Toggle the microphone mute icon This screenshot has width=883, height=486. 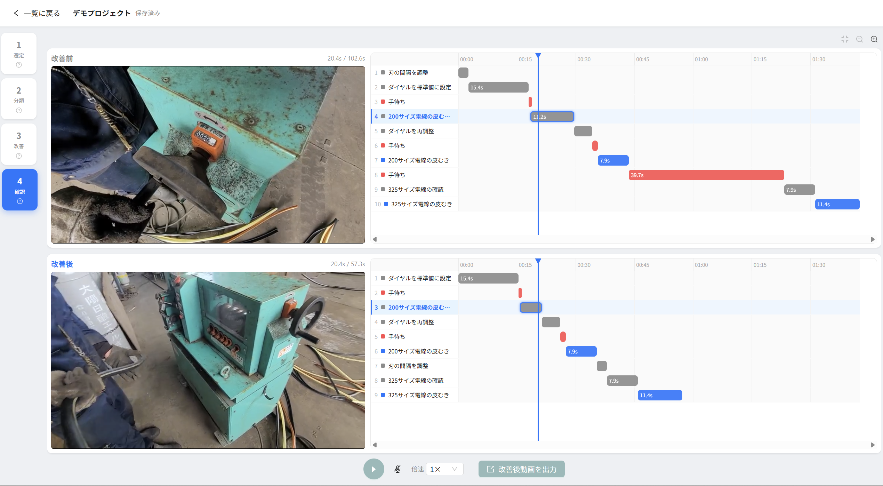point(397,469)
